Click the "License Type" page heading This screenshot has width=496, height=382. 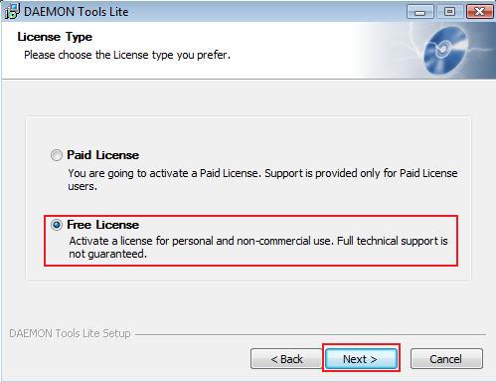click(x=55, y=37)
